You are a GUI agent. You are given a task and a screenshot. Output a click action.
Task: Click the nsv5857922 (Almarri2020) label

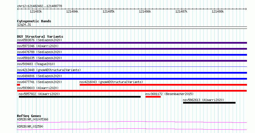point(39,94)
